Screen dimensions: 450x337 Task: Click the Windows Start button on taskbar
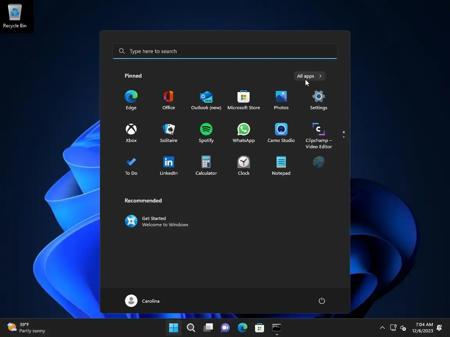point(173,328)
